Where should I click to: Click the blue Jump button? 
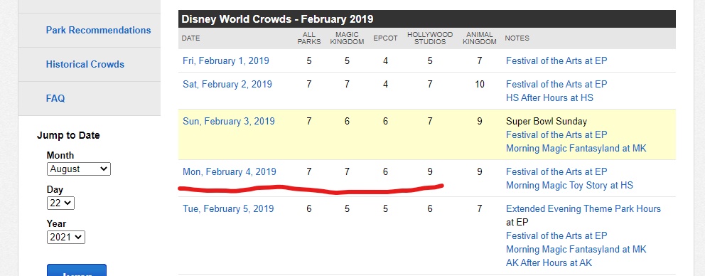[x=77, y=272]
